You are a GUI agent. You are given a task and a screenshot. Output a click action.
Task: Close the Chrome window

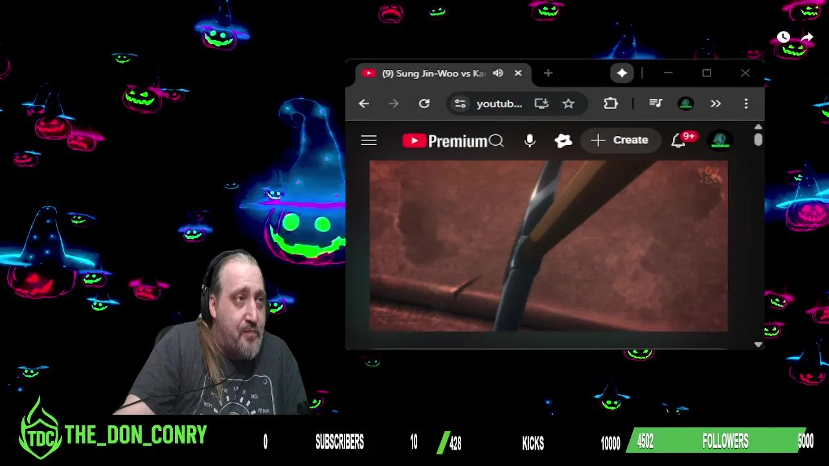[x=745, y=73]
